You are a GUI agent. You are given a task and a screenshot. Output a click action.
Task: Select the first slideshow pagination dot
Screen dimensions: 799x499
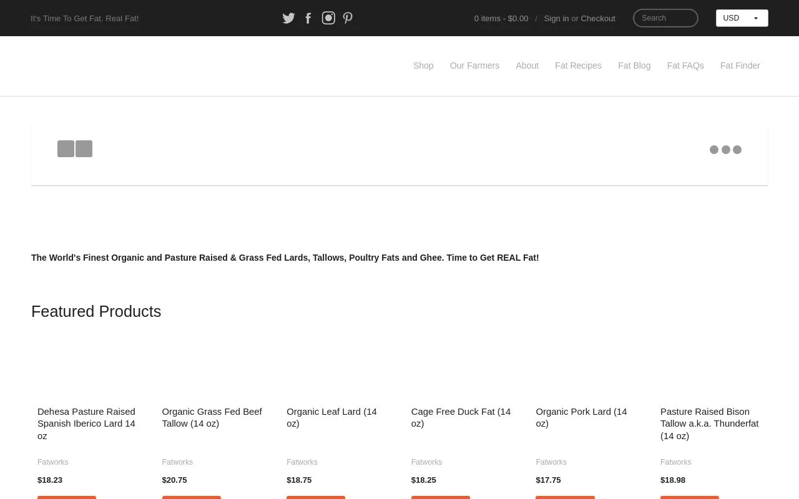(x=714, y=150)
